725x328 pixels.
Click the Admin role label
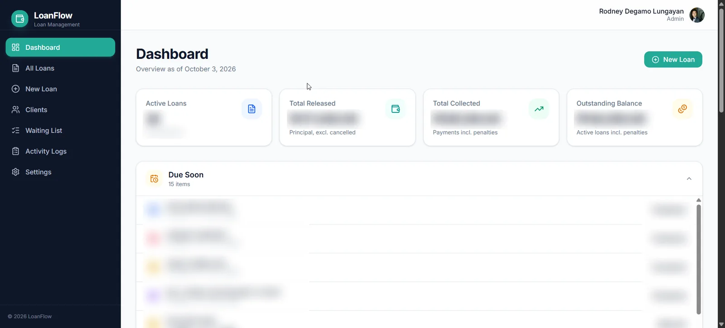point(675,19)
